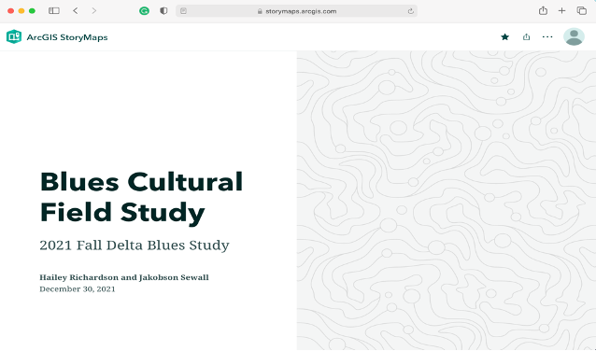Click the '2021 Fall Delta Blues Study' subtitle
This screenshot has width=596, height=351.
pos(135,245)
